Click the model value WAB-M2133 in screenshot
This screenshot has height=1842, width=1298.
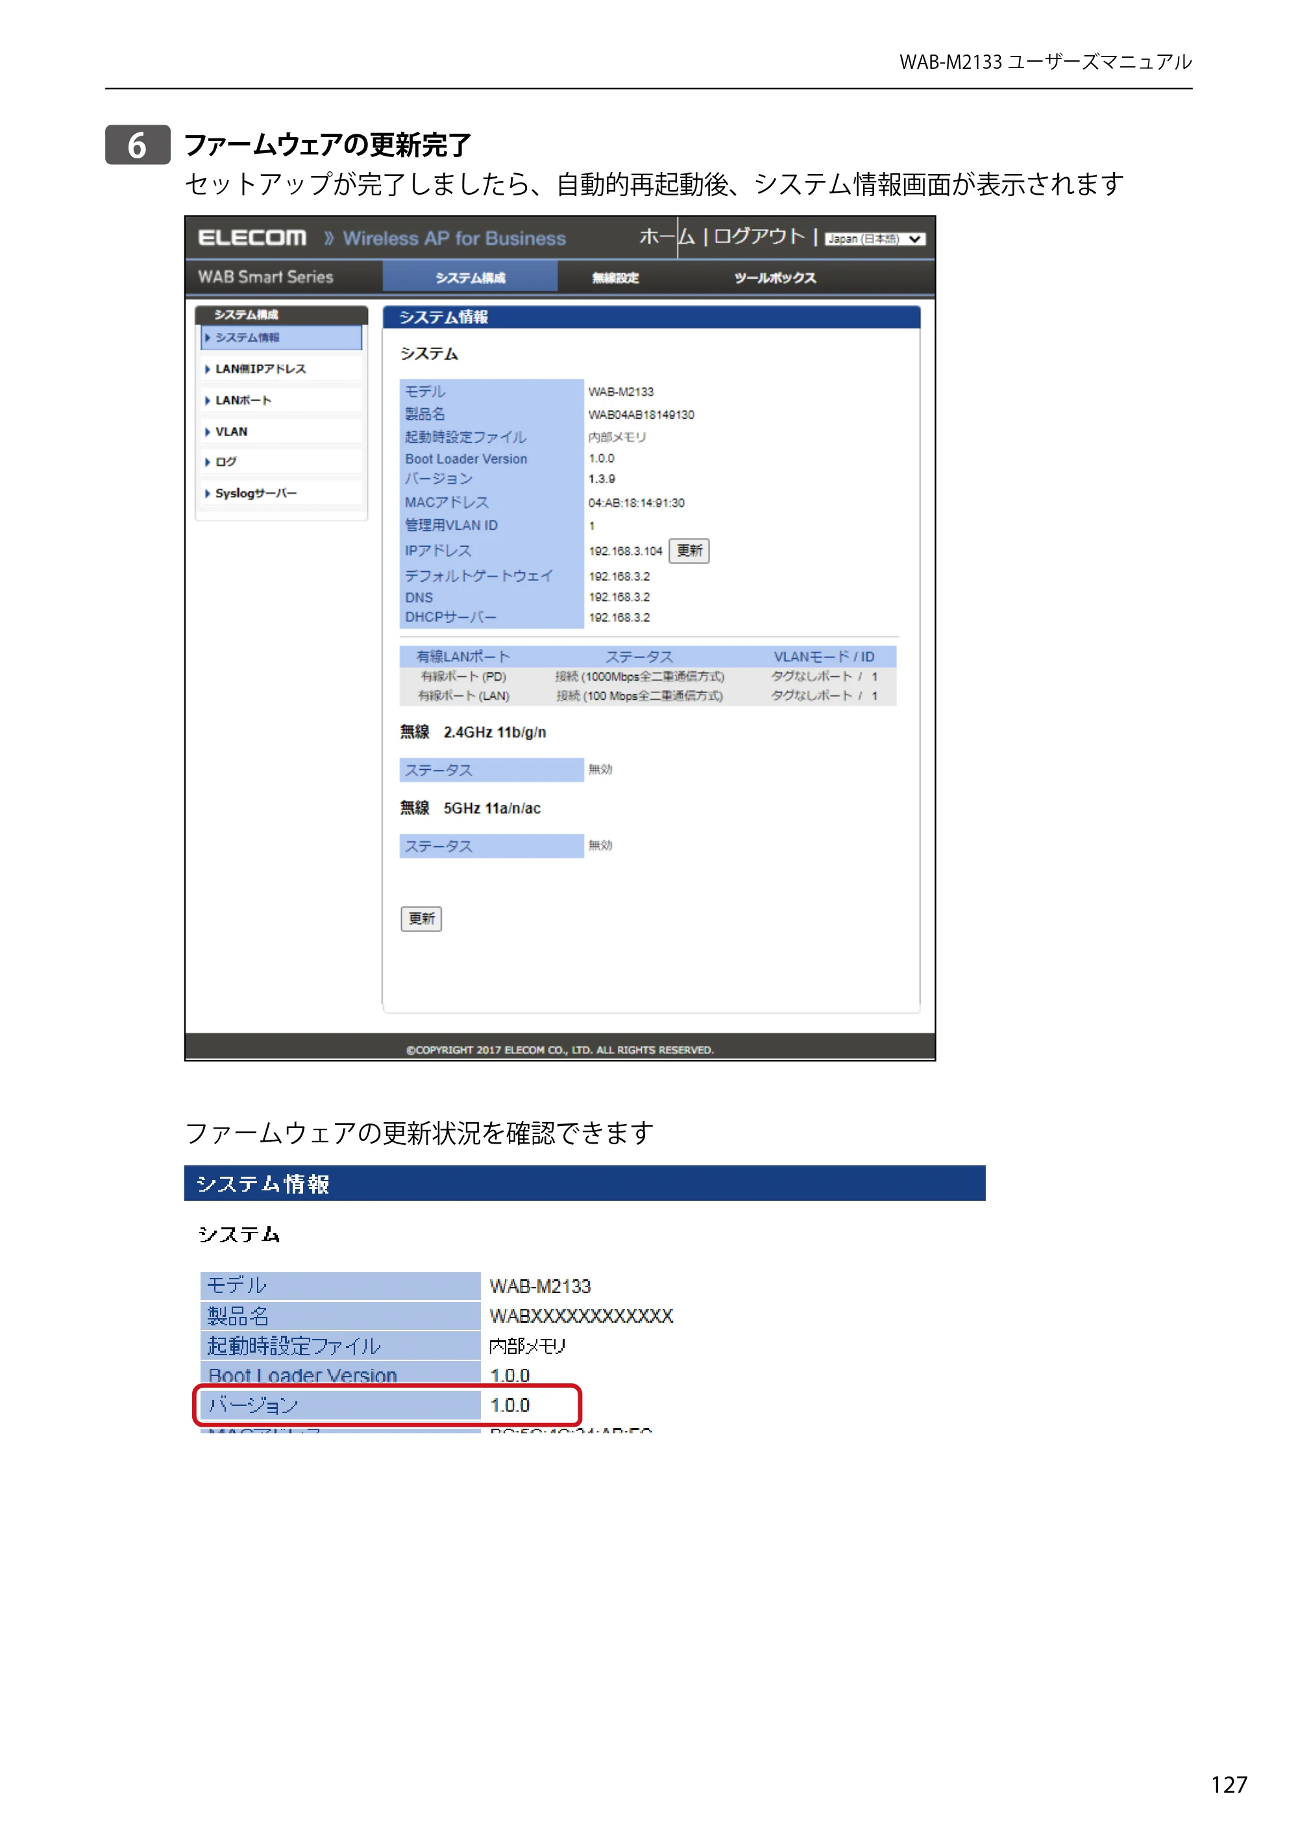click(x=621, y=391)
